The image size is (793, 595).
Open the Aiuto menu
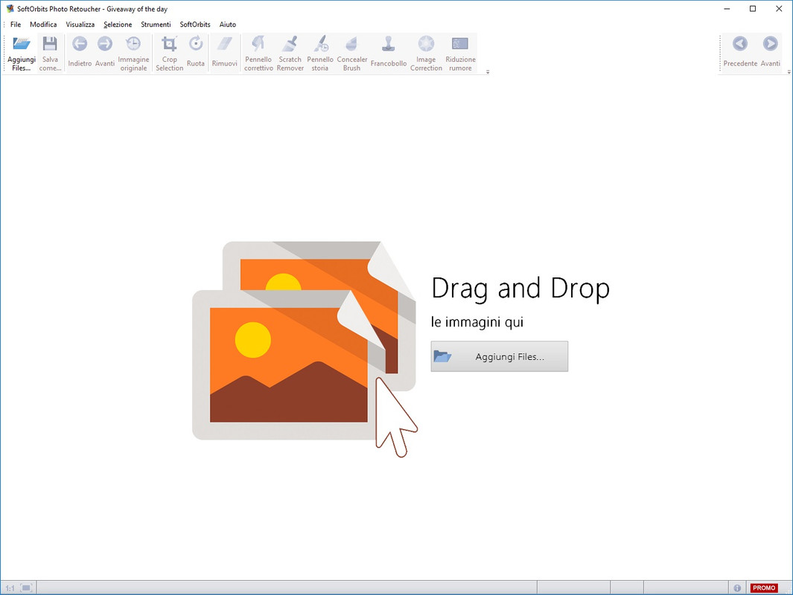pyautogui.click(x=228, y=25)
